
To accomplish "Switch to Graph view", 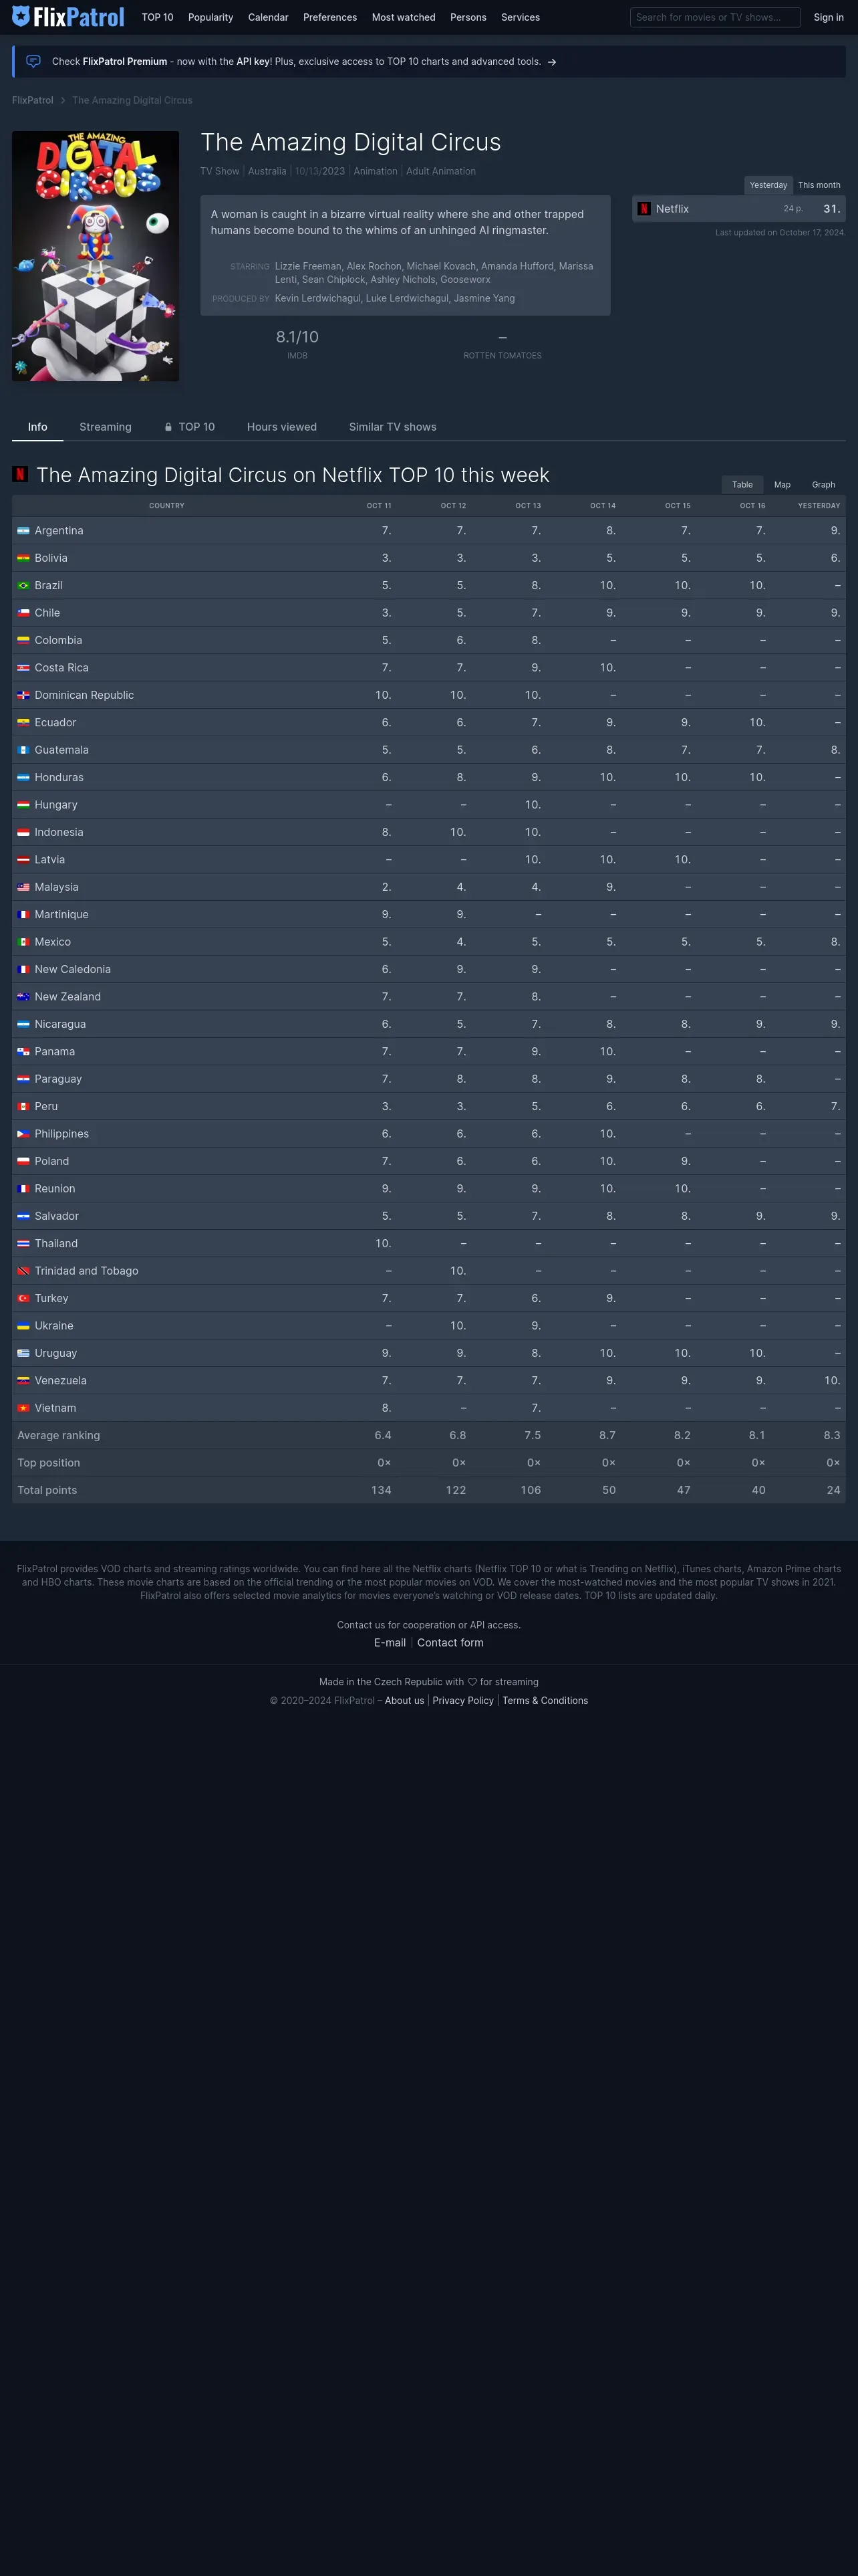I will click(823, 485).
